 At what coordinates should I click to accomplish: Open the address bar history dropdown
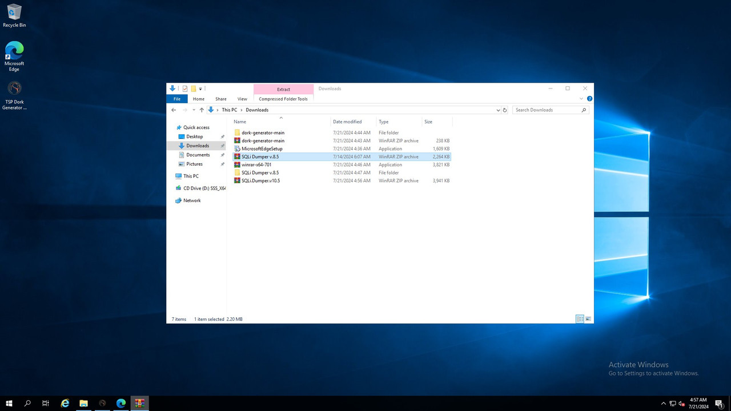coord(498,110)
